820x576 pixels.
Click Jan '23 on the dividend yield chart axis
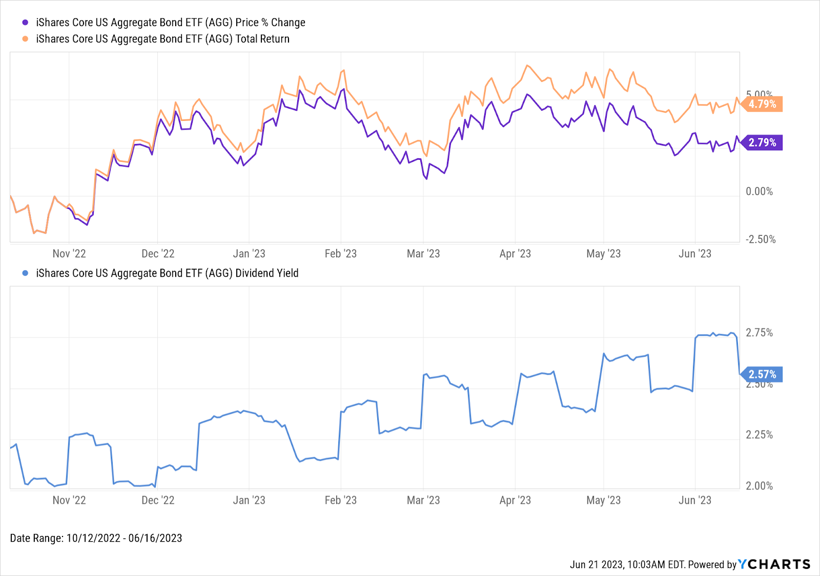click(249, 500)
